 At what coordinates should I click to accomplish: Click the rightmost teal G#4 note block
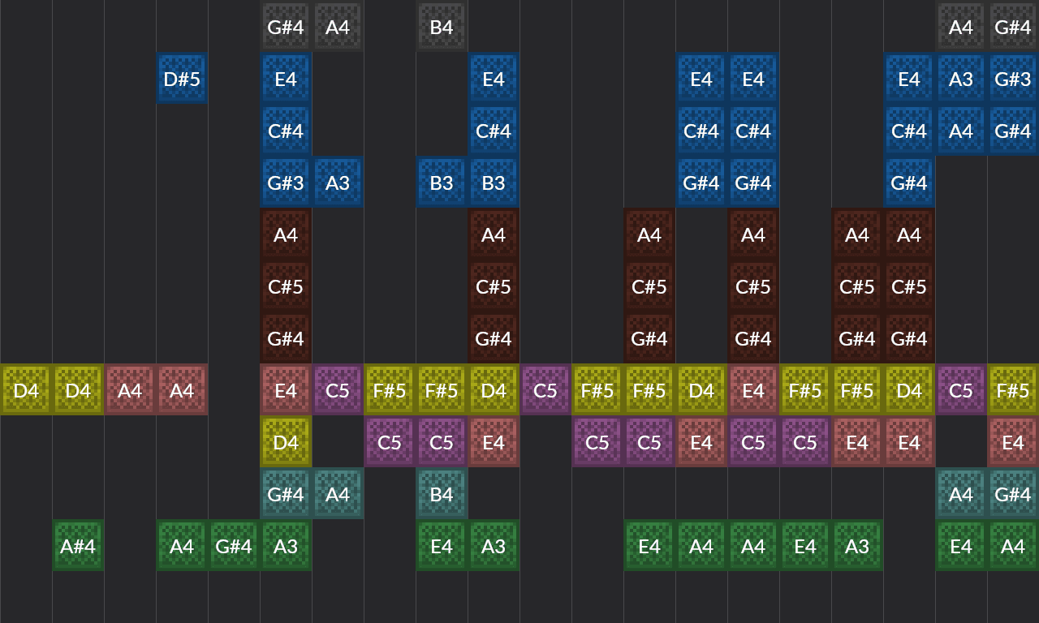point(1013,494)
